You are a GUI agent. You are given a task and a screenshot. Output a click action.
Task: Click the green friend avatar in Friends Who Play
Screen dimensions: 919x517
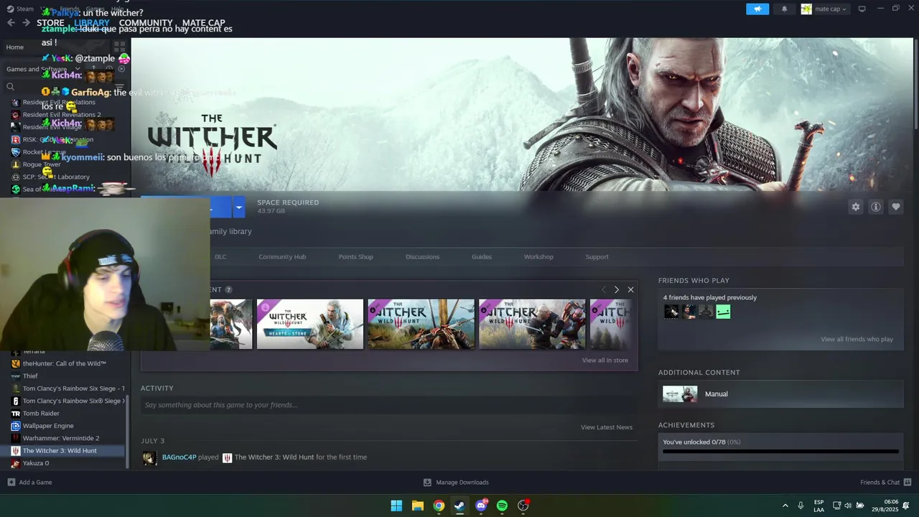coord(723,312)
